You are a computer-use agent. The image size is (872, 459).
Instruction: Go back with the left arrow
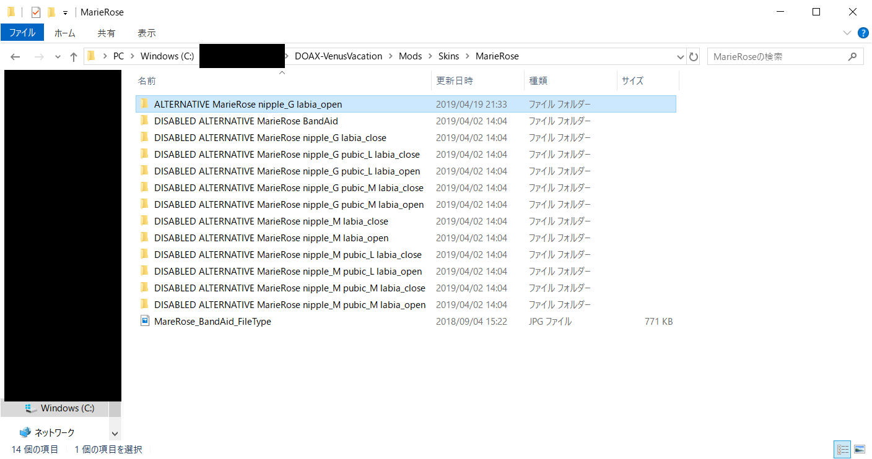coord(15,56)
